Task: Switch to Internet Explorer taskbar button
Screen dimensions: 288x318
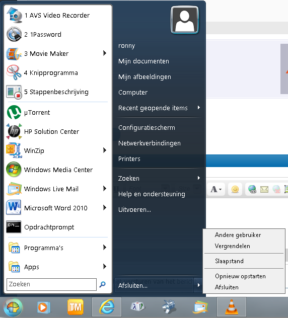Action: click(x=107, y=307)
